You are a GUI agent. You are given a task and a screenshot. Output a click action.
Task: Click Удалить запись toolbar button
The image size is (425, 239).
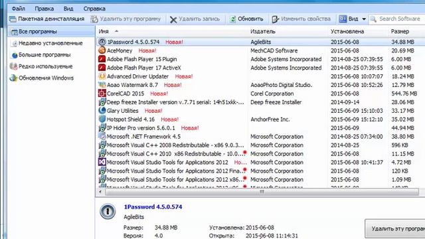[195, 19]
